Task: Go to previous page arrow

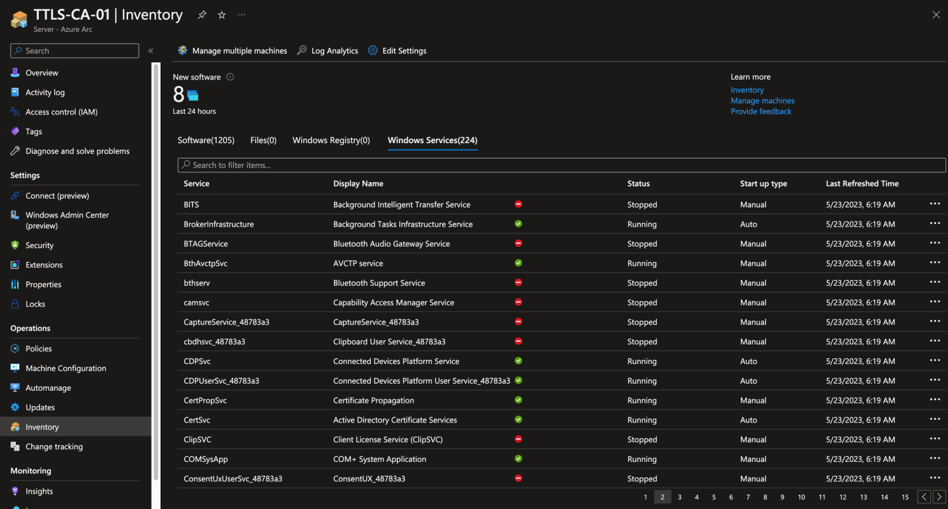Action: [x=924, y=497]
